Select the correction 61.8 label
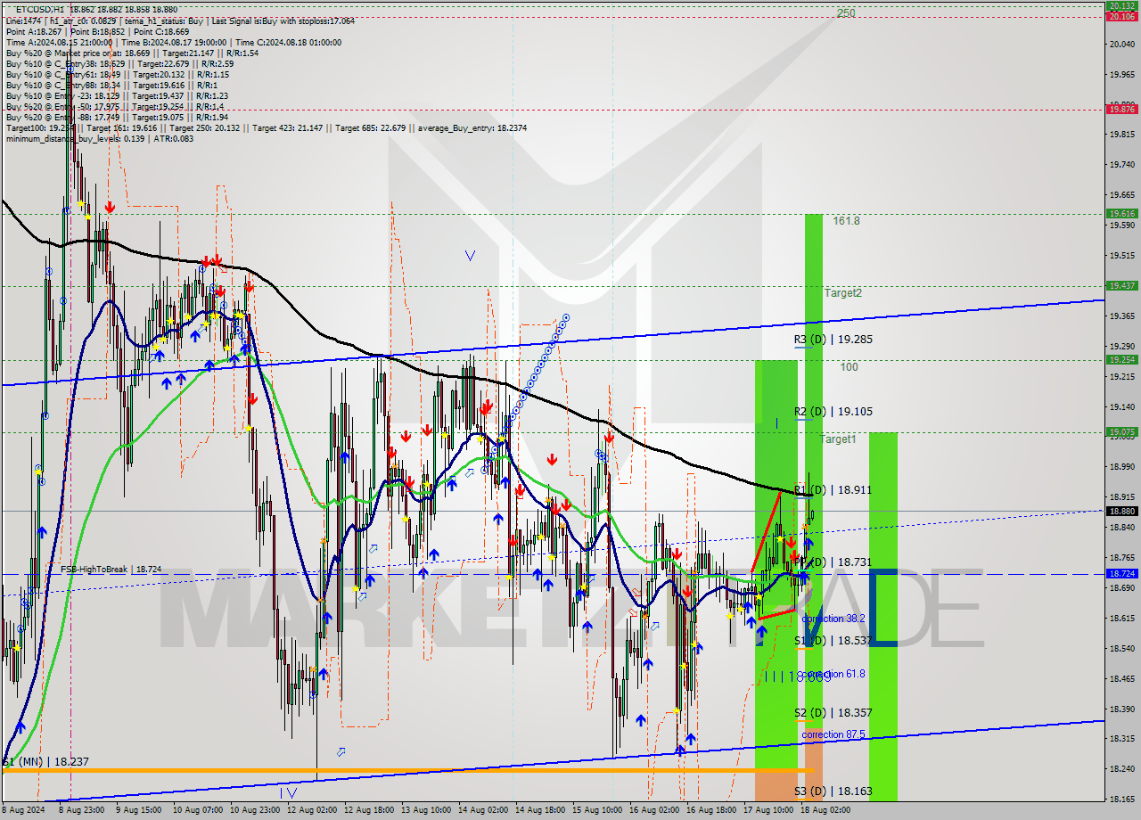 (x=833, y=674)
